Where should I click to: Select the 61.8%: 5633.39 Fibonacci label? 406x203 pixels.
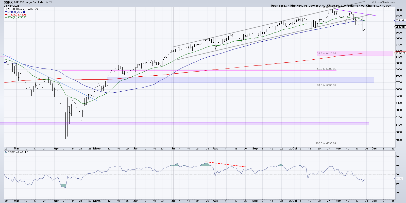[x=327, y=85]
